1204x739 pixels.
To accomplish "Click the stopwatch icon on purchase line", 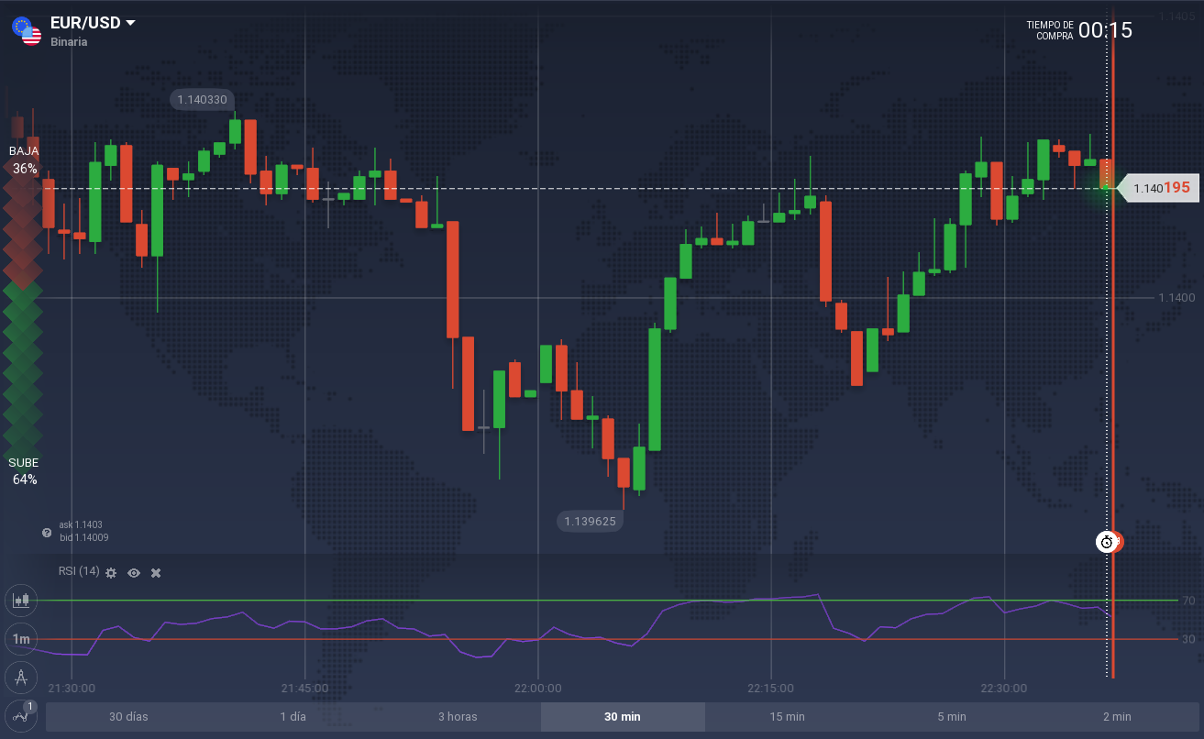I will tap(1107, 542).
